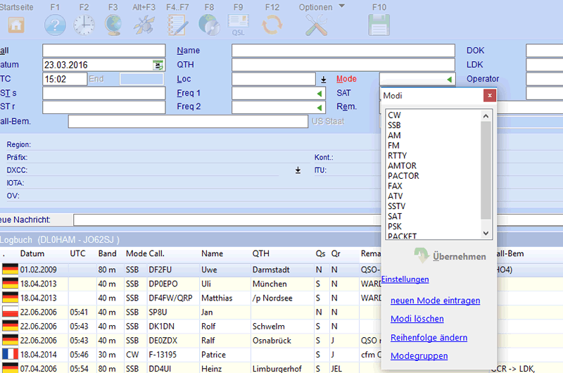563x373 pixels.
Task: Expand the Freq 2 selection arrow
Action: coord(320,107)
